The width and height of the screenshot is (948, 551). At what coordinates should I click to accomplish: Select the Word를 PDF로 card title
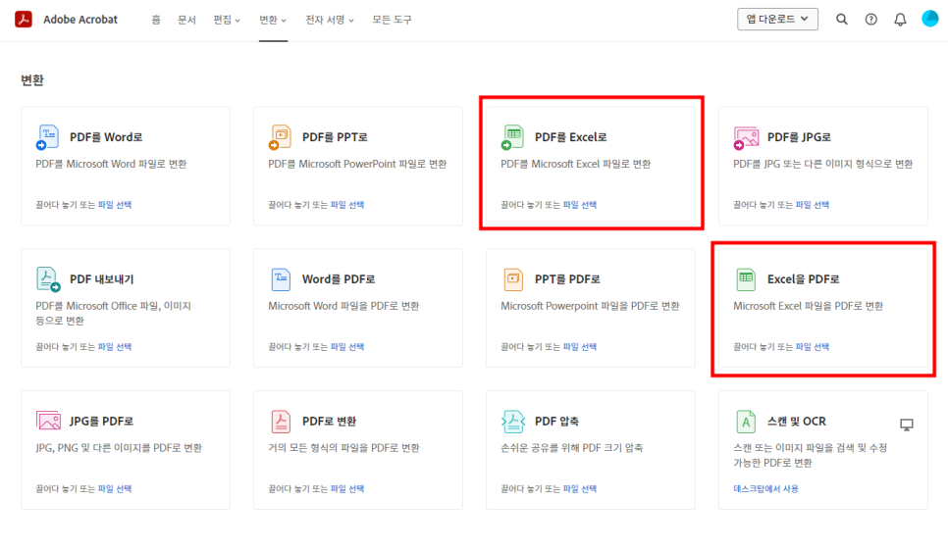(339, 279)
